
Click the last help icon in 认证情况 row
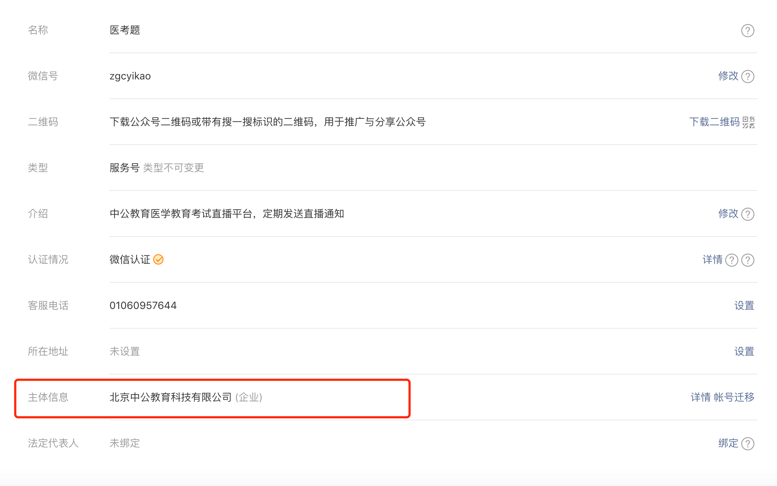click(747, 260)
